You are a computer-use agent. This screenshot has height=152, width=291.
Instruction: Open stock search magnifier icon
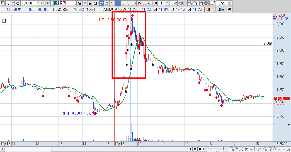point(42,3)
